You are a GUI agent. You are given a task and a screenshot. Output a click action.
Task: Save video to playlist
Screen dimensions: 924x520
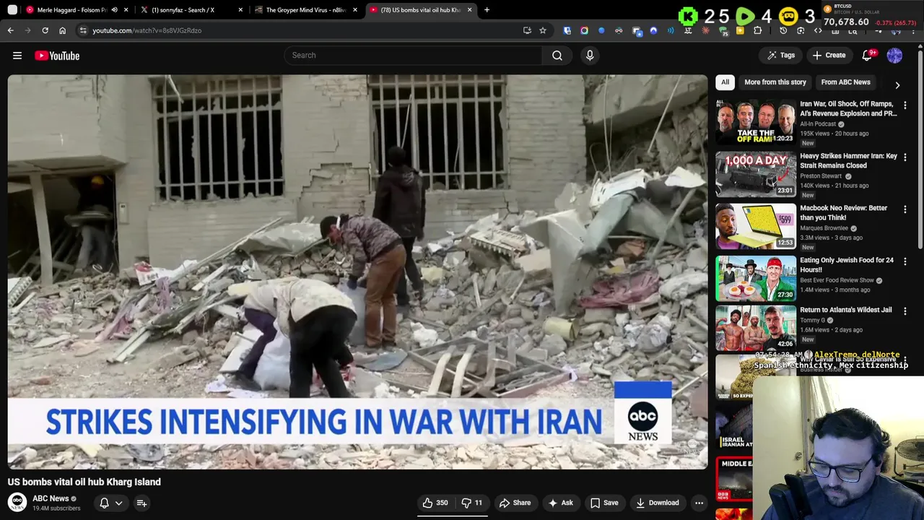point(604,503)
